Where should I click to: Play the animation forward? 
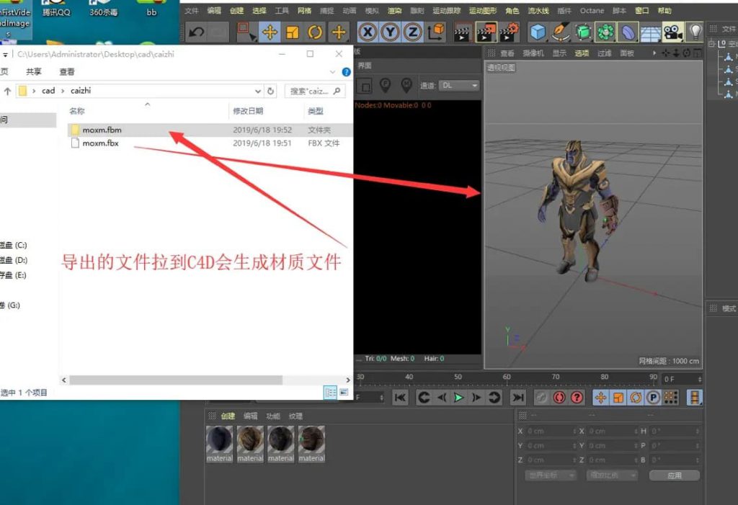point(458,398)
